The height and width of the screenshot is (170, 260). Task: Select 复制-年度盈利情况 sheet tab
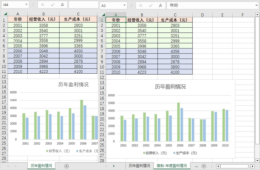point(172,166)
